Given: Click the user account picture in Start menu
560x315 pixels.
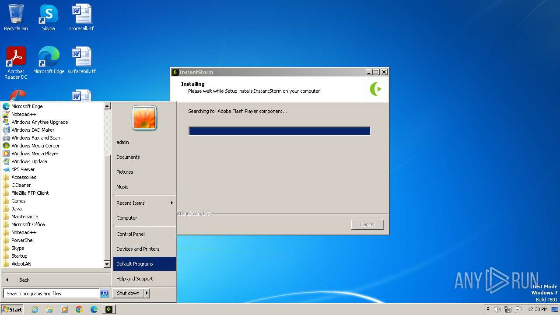Looking at the screenshot, I should tap(144, 118).
